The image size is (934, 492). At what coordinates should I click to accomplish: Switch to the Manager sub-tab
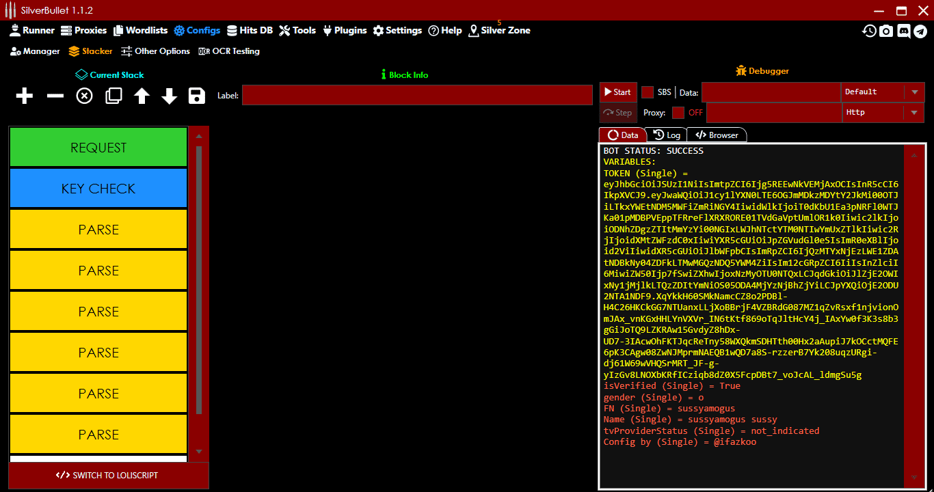coord(35,51)
